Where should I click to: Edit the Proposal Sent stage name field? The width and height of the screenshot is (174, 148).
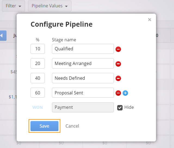click(x=83, y=93)
